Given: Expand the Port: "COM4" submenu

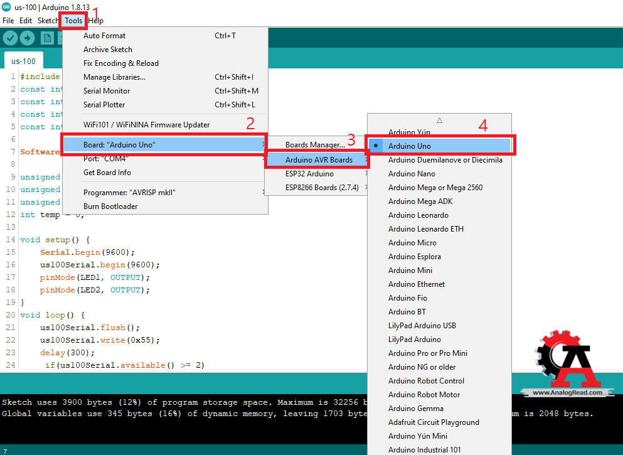Looking at the screenshot, I should 165,159.
